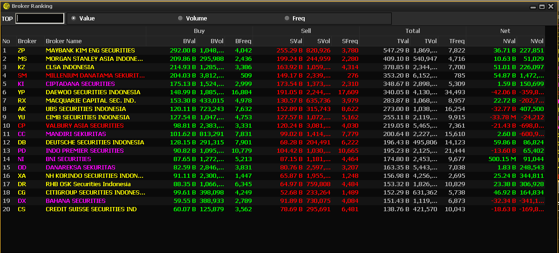559x253 pixels.
Task: Select BNI SECURITIES broker name
Action: tap(68, 159)
